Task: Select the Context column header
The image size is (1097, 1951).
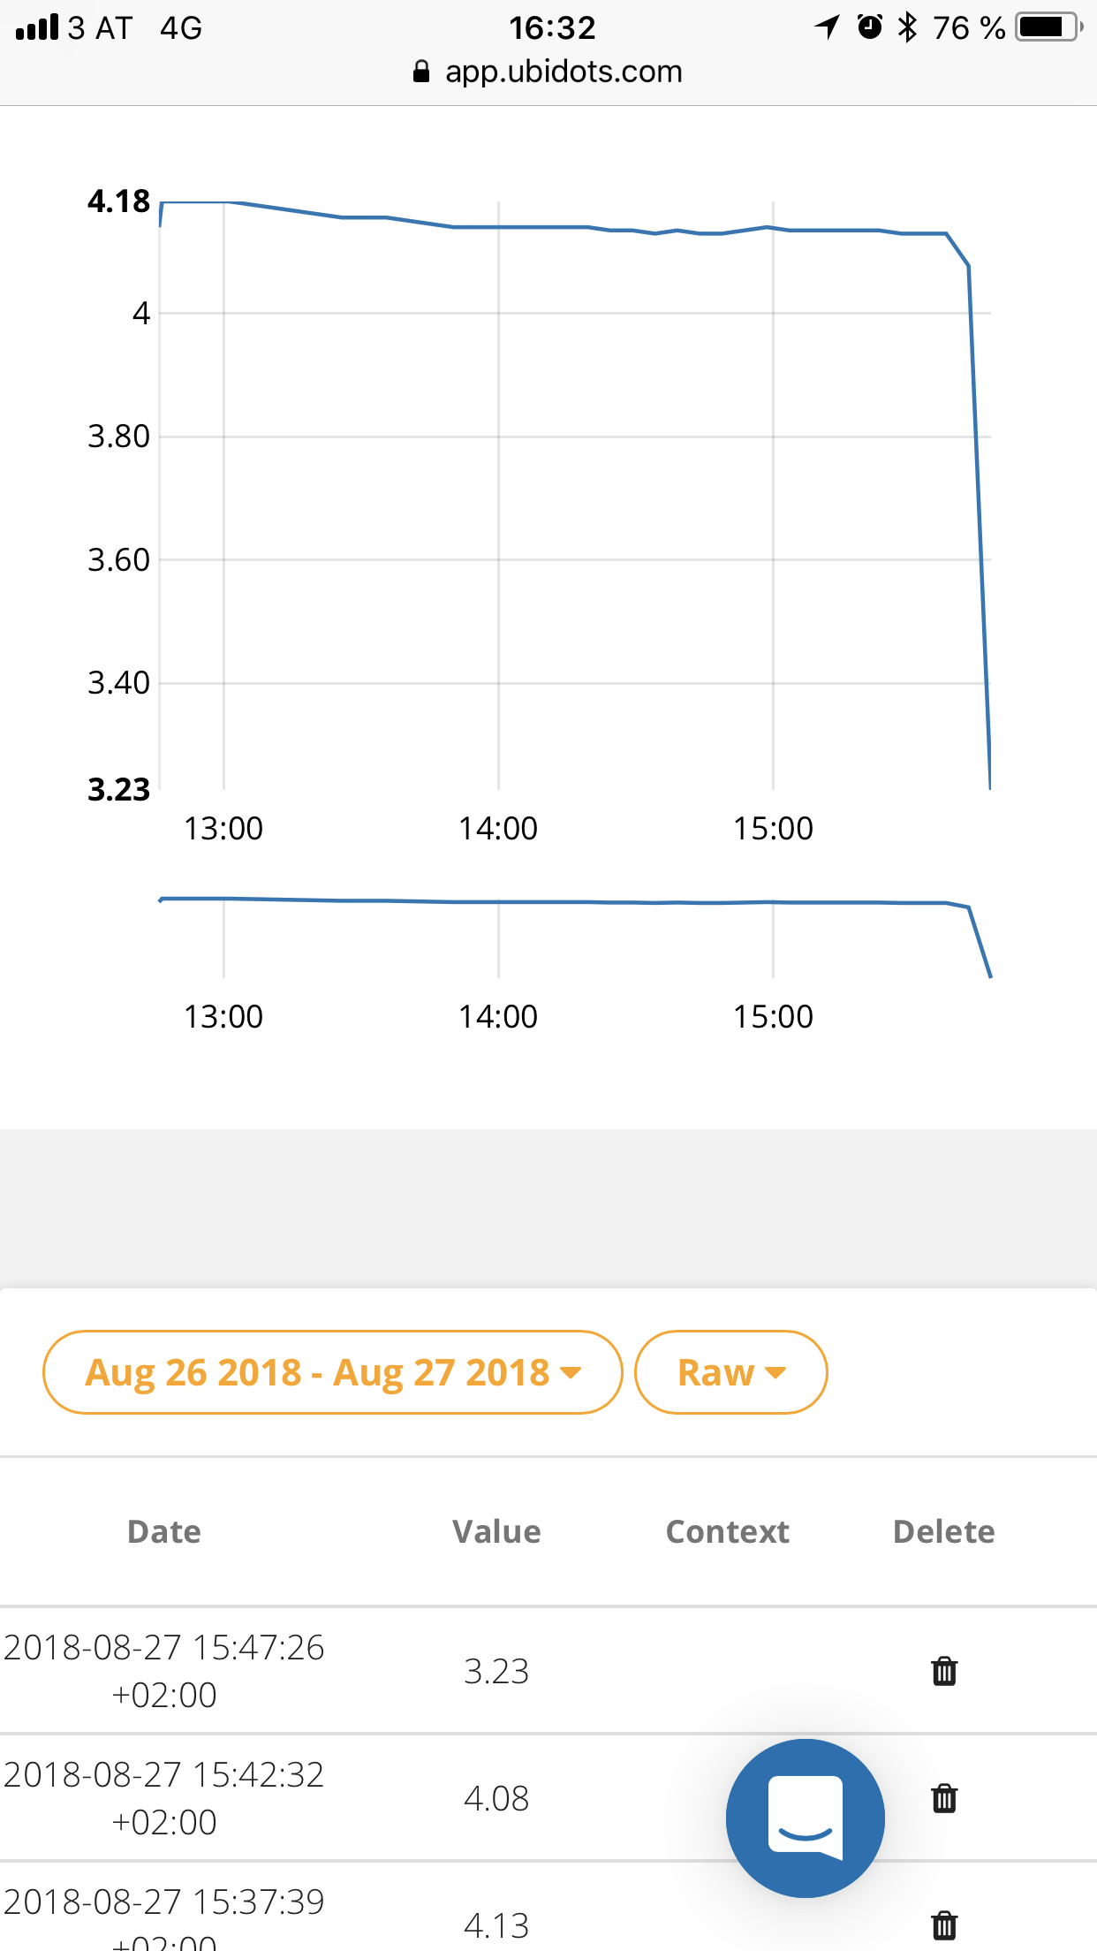Action: coord(727,1531)
